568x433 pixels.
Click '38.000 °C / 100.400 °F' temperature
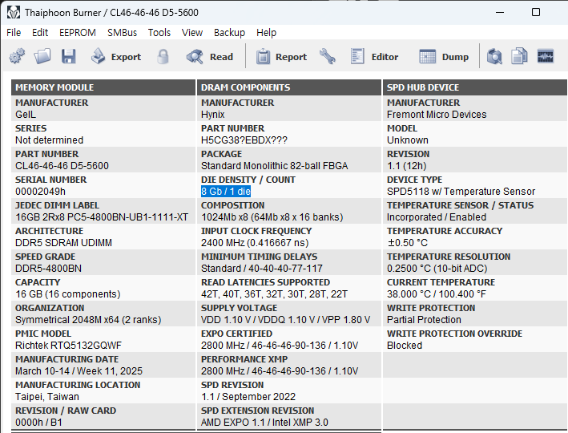[437, 294]
